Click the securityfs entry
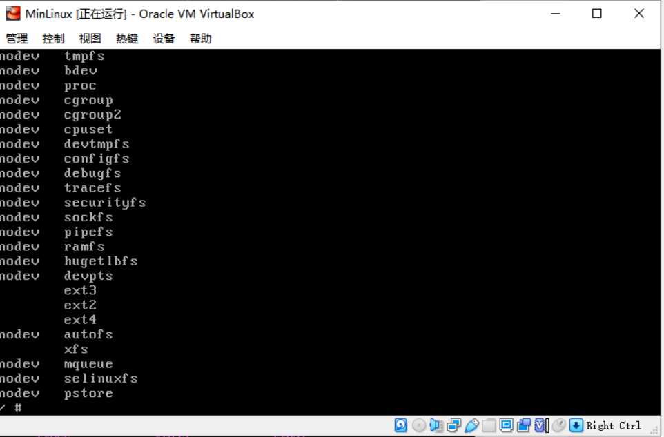664x437 pixels. [105, 203]
